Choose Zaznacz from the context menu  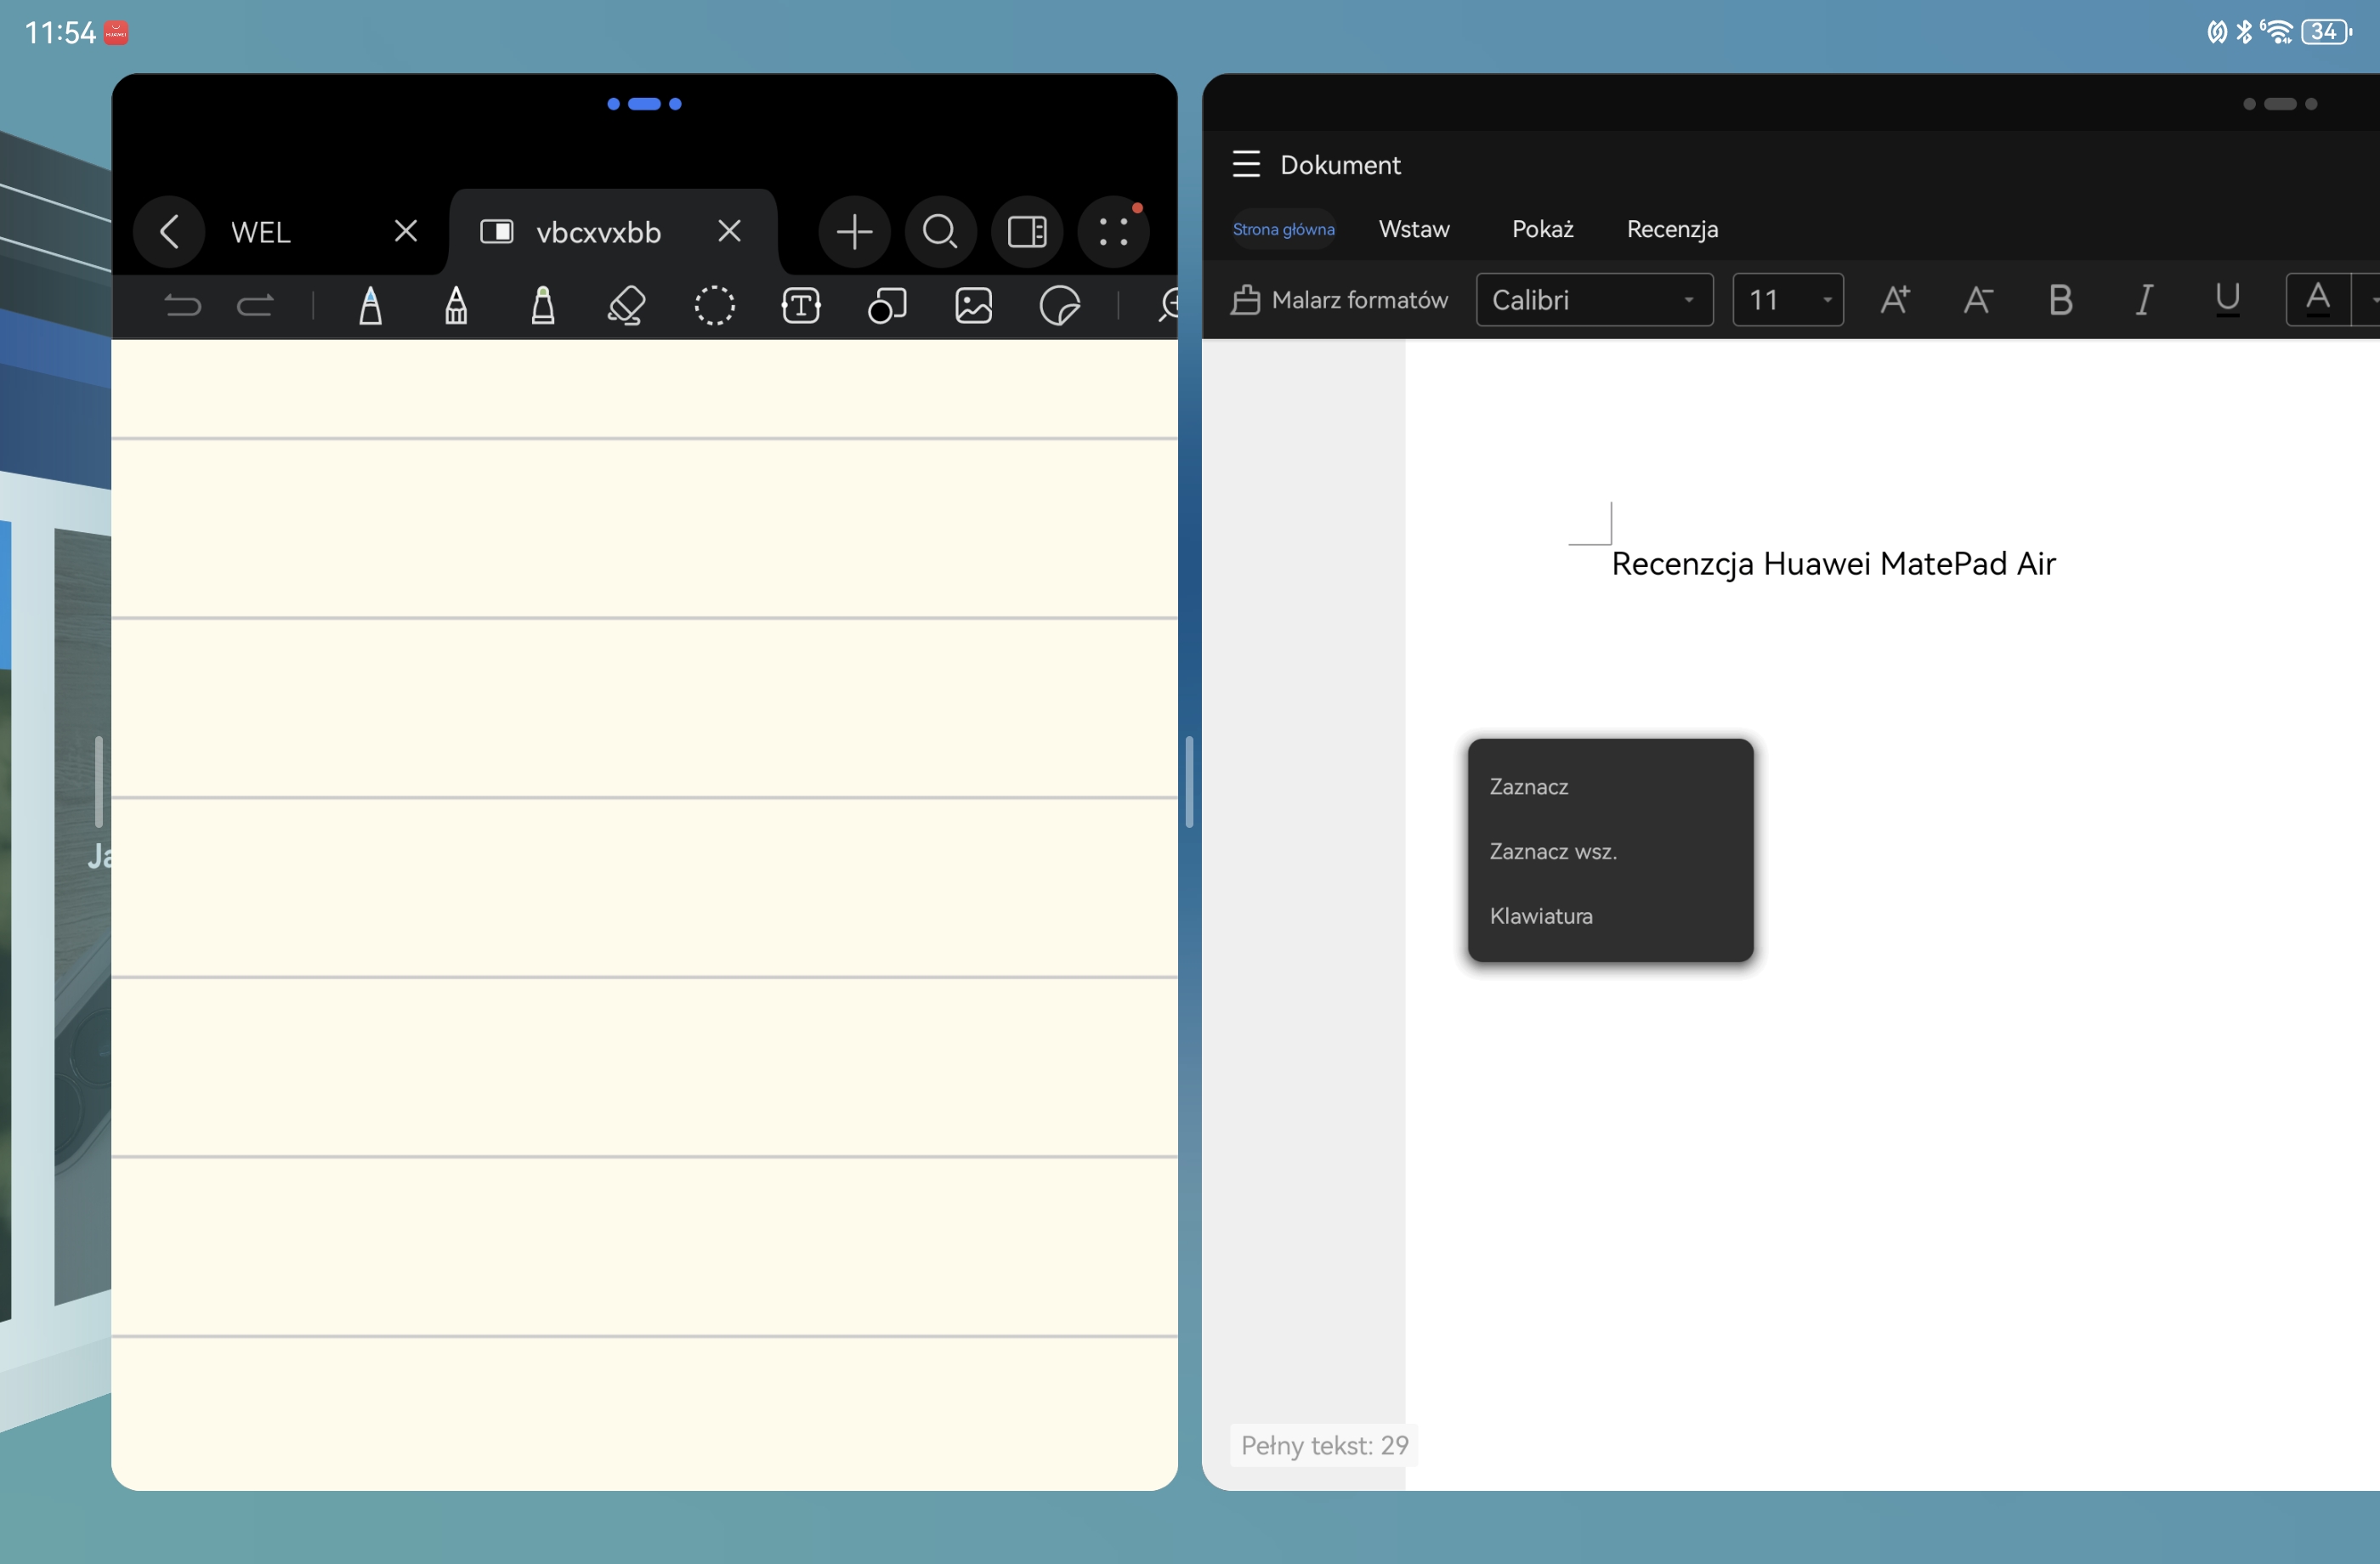tap(1610, 787)
